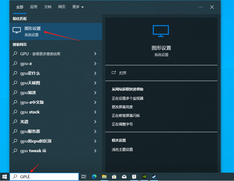Open the 更改屏幕亮度 help link
This screenshot has width=234, height=181.
(x=122, y=107)
